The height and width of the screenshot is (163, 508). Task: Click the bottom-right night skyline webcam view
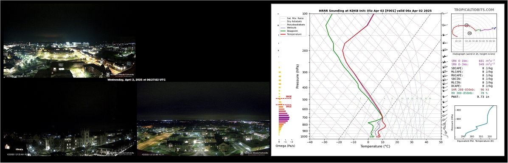(x=203, y=119)
